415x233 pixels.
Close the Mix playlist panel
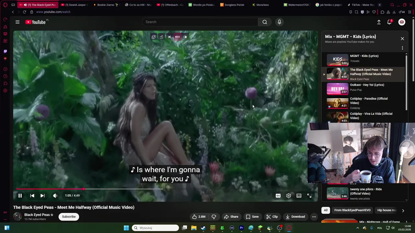point(402,39)
